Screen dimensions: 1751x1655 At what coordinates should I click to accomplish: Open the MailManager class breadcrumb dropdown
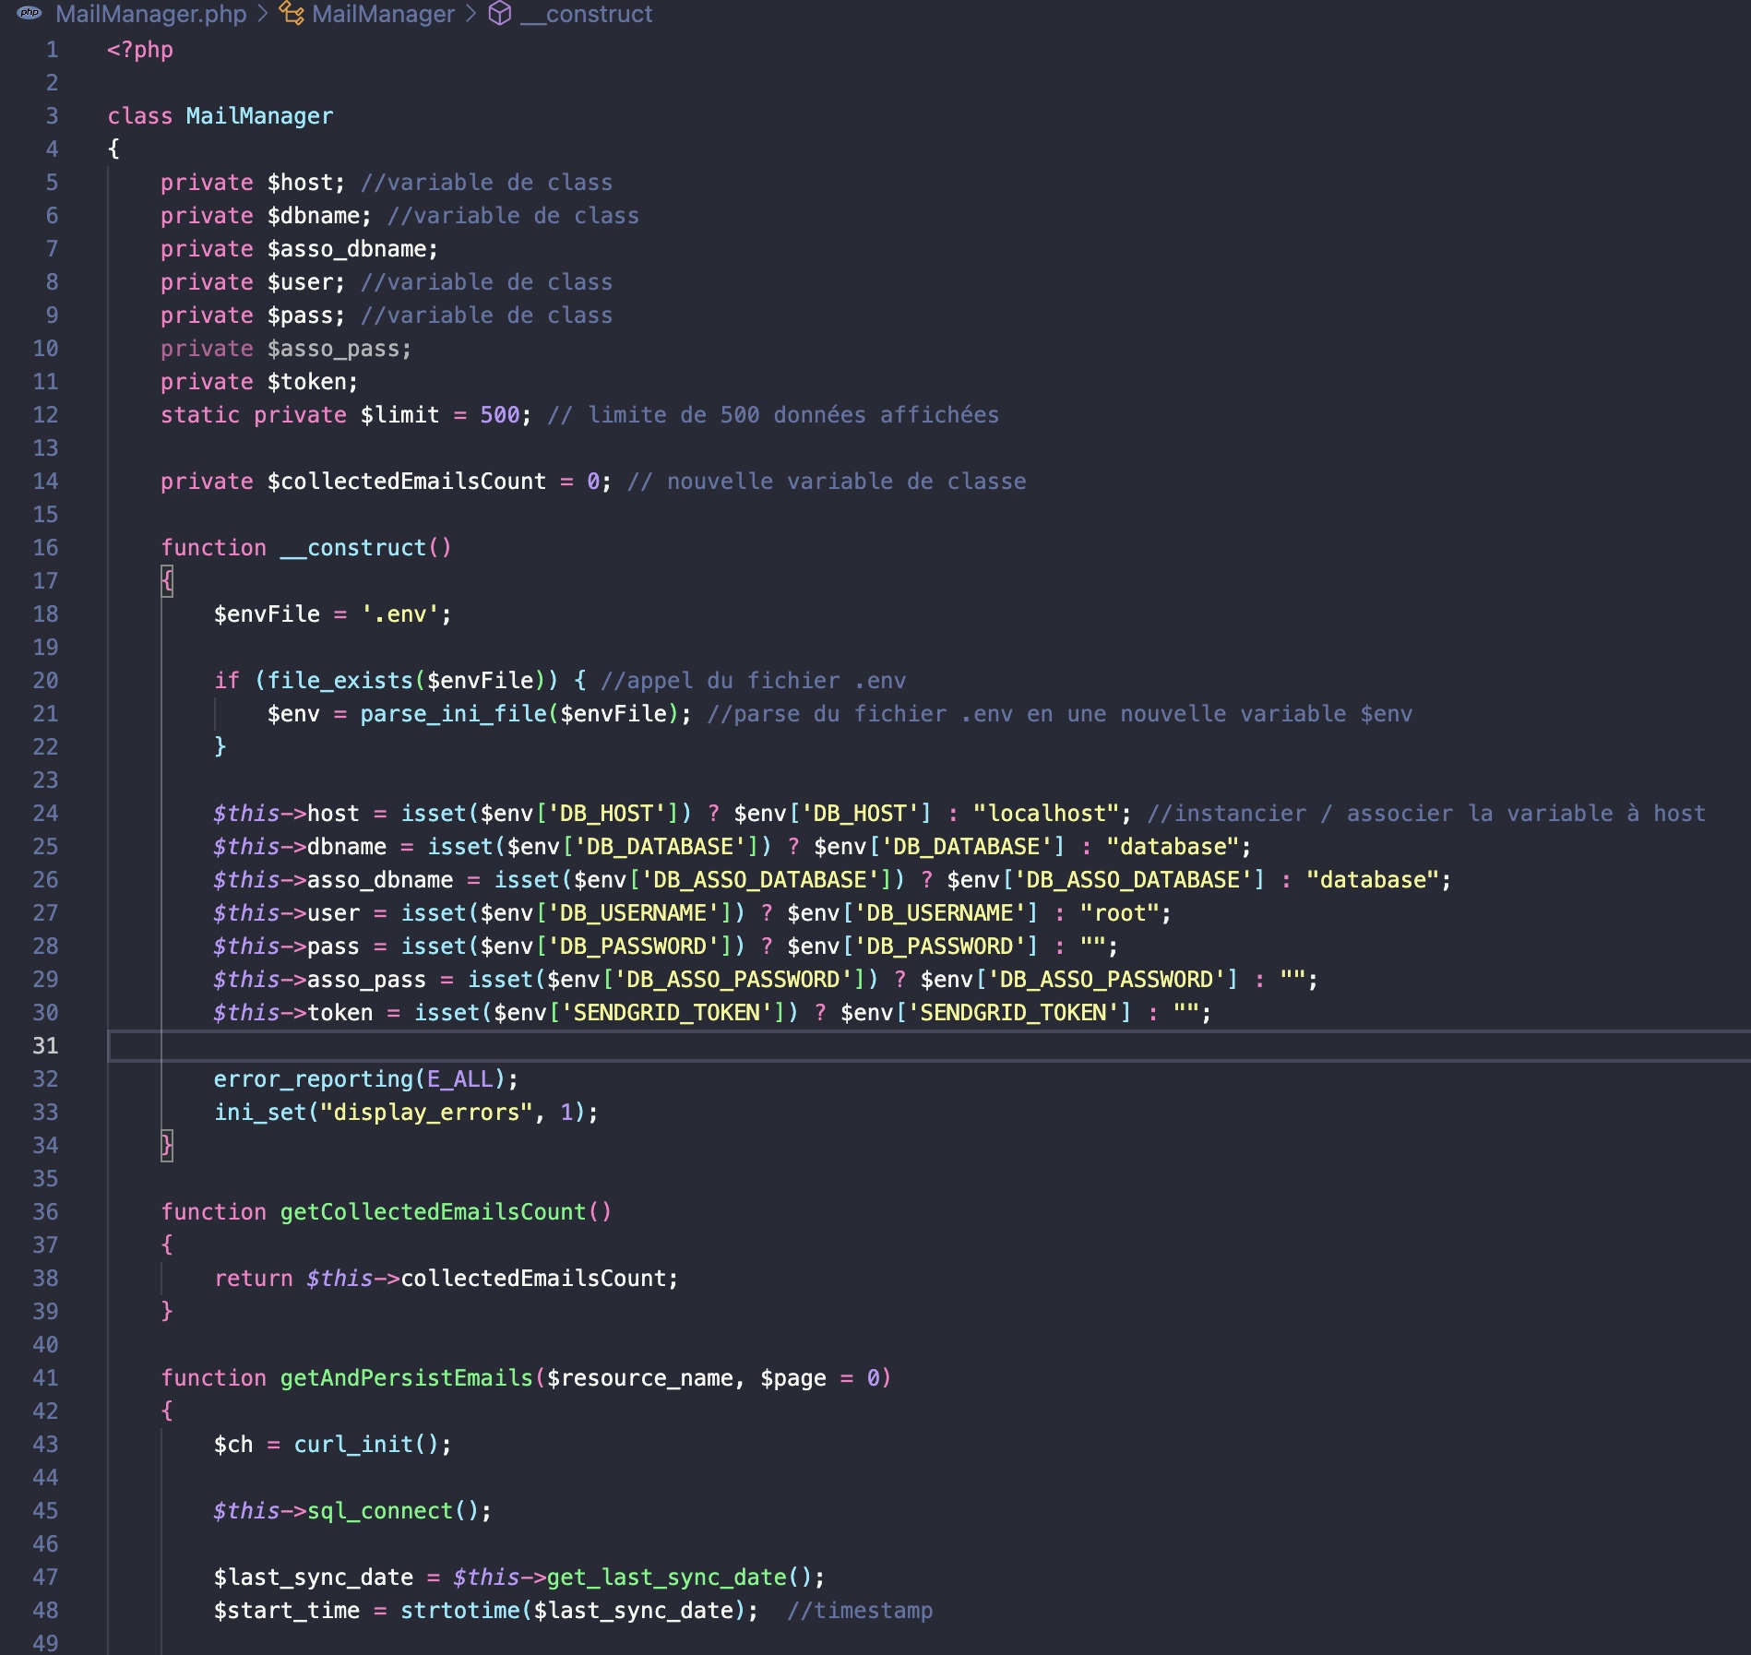pyautogui.click(x=383, y=14)
